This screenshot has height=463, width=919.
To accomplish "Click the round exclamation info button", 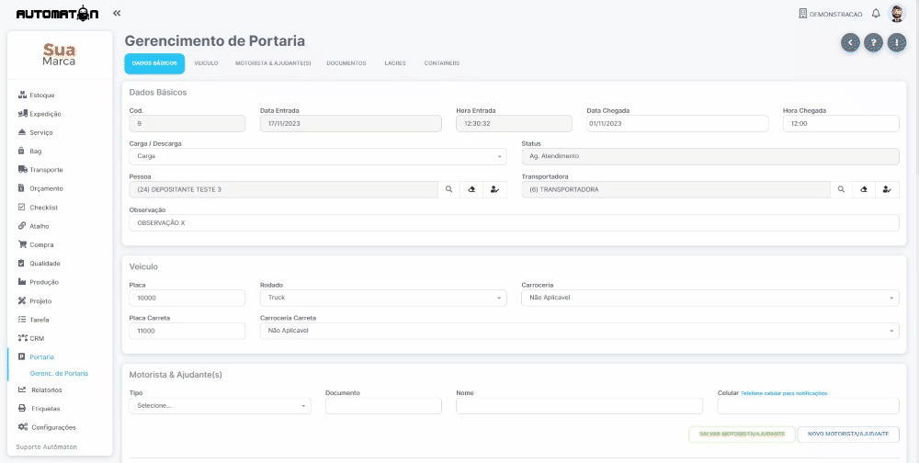I will coord(897,42).
